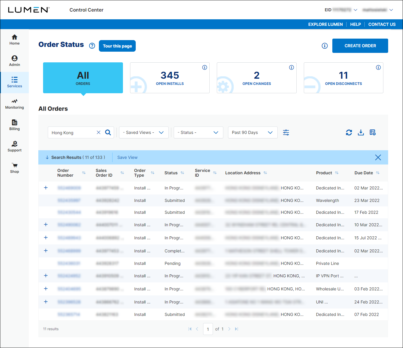Select the 11 Open Disconnects card
403x348 pixels.
[x=344, y=78]
